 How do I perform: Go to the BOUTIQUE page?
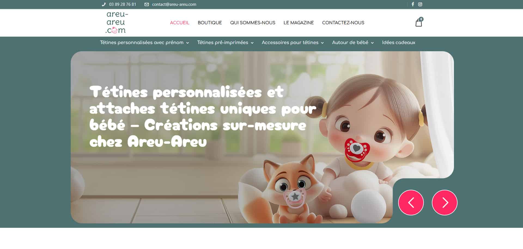click(x=210, y=23)
